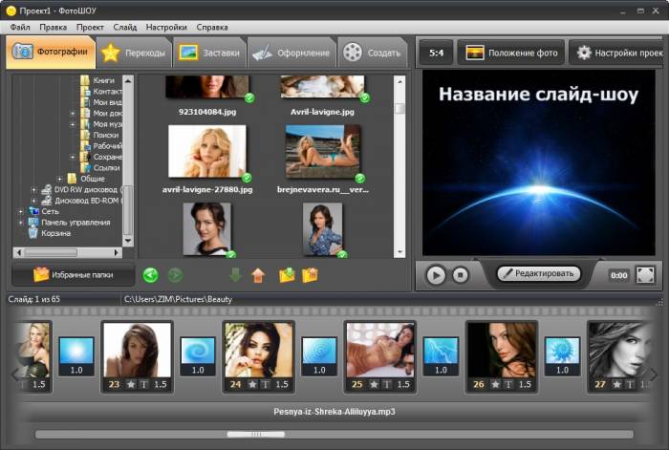Click the star icon on slide 23
The height and width of the screenshot is (450, 669).
coord(131,384)
